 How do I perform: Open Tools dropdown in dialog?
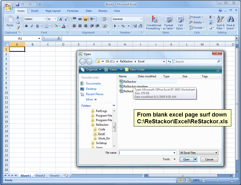(x=169, y=159)
